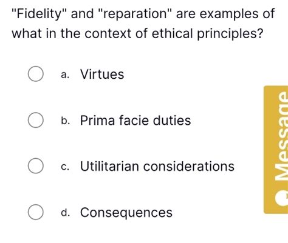Viewport: 288px width, 243px height.
Task: Click the option letter 'c.'
Action: 65,167
